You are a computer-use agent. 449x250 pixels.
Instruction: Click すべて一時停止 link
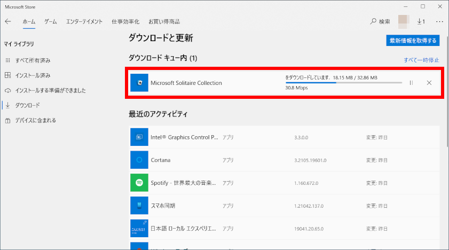coord(421,60)
